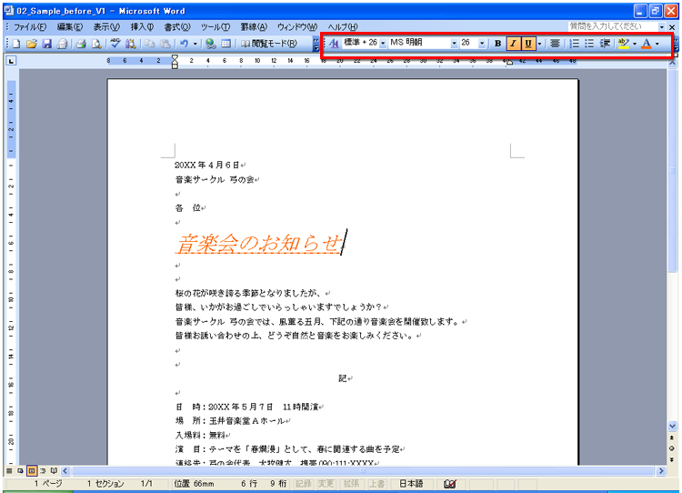Apply yellow highlight with the highlighter icon
This screenshot has height=493, width=682.
[623, 43]
